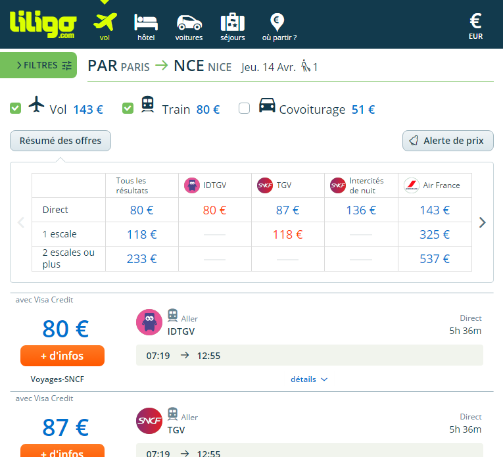Viewport: 503px width, 457px height.
Task: Click the 1 escale row label
Action: (x=60, y=234)
